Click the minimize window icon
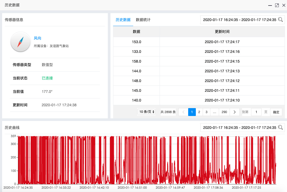Screen dimensions: 287x192 click(270, 5)
